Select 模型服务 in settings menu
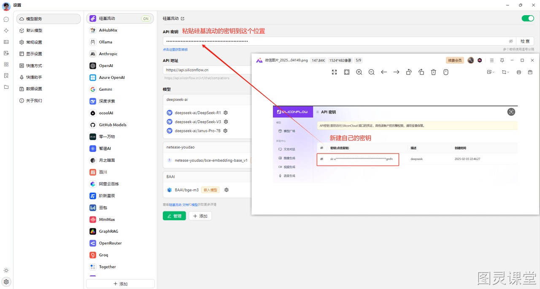540x289 pixels. point(49,19)
